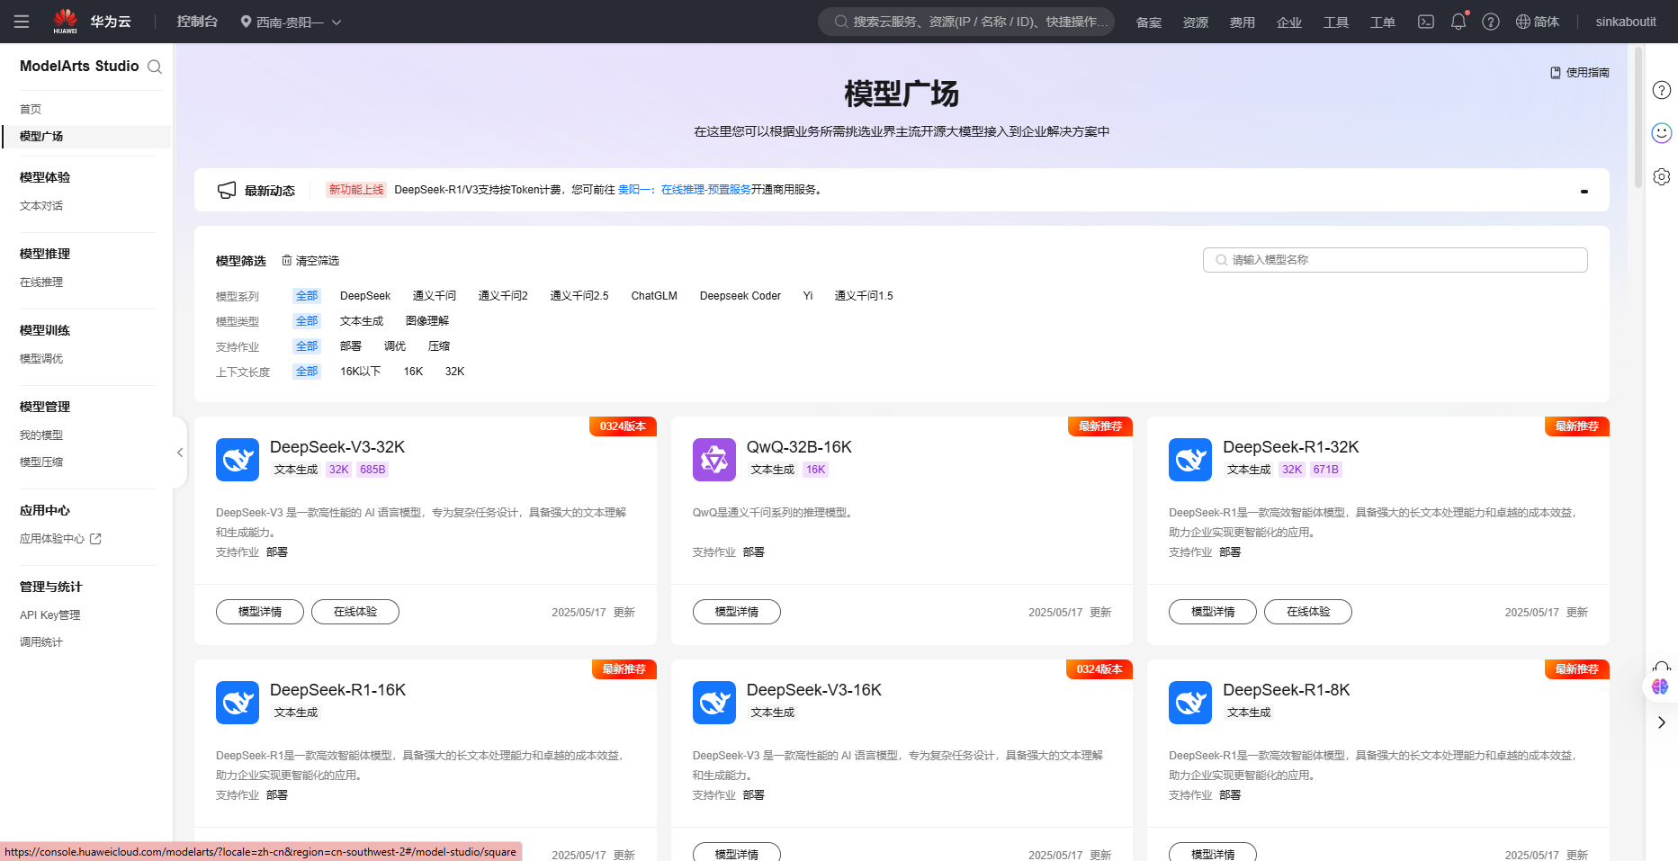This screenshot has width=1678, height=861.
Task: Open the 模型调优 sidebar item
Action: pos(41,359)
